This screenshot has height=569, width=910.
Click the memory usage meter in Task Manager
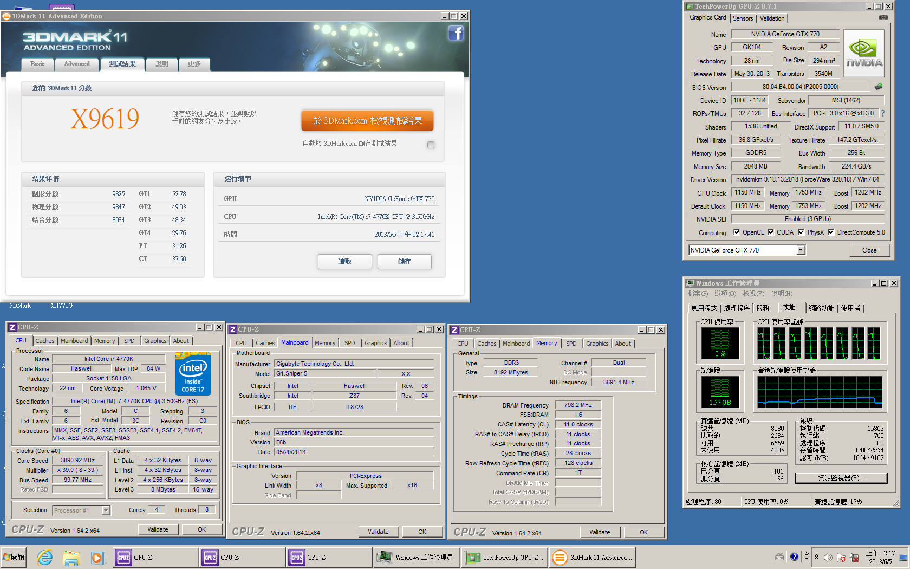(720, 392)
